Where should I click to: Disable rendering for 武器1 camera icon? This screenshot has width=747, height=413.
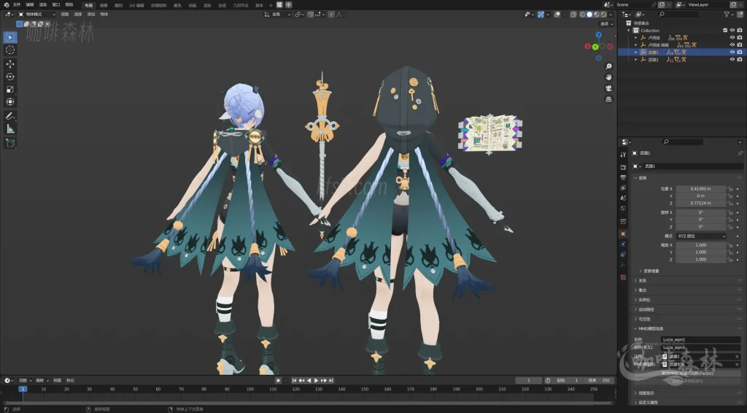(x=740, y=52)
